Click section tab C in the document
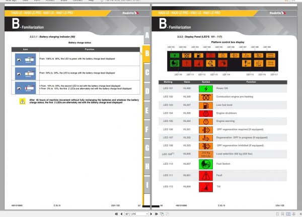302x217 pixels. pos(147,73)
